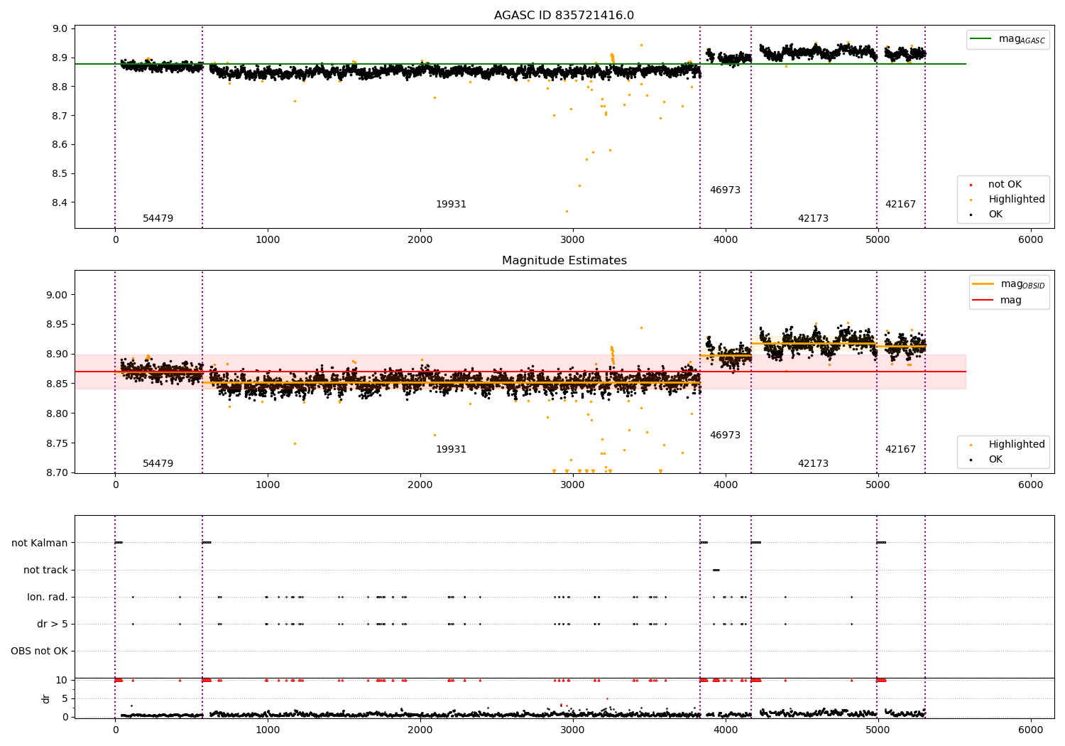The height and width of the screenshot is (746, 1065).
Task: Click the 'OK' legend entry in middle plot
Action: pyautogui.click(x=995, y=460)
